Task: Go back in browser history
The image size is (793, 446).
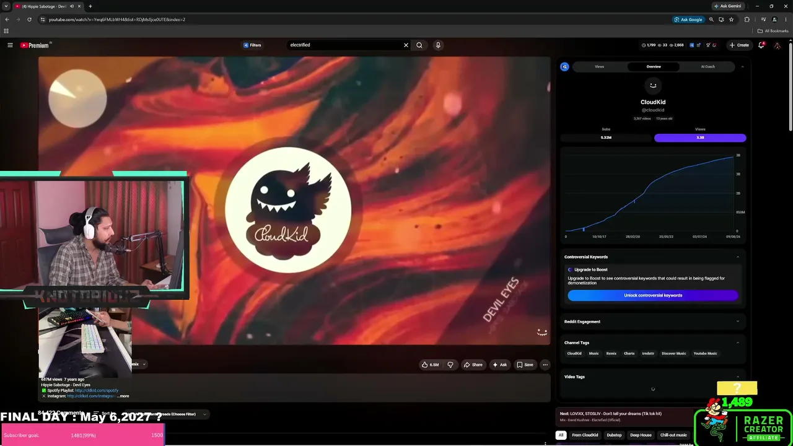Action: pos(7,19)
